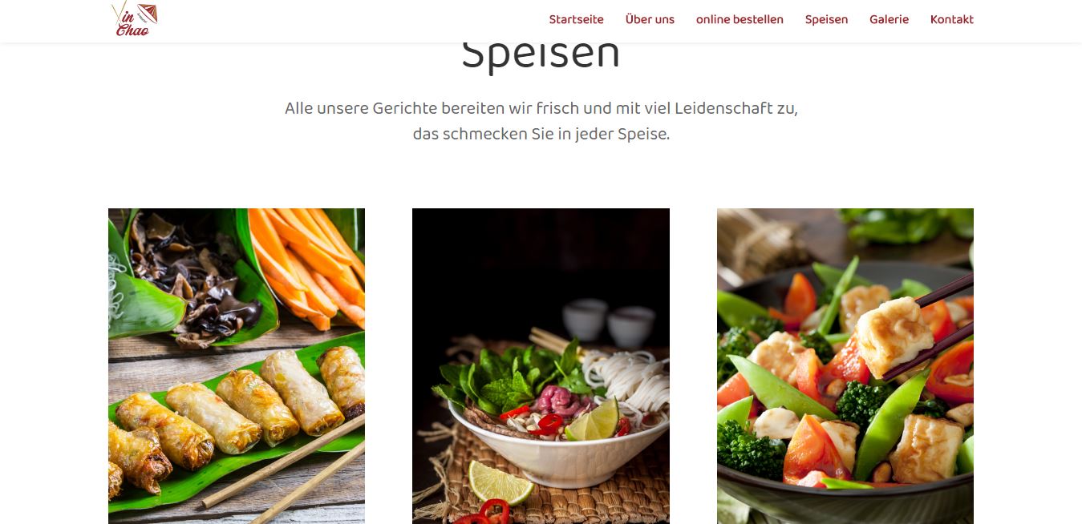Click the Speisen page heading
Screen dimensions: 1082x524
pyautogui.click(x=541, y=54)
